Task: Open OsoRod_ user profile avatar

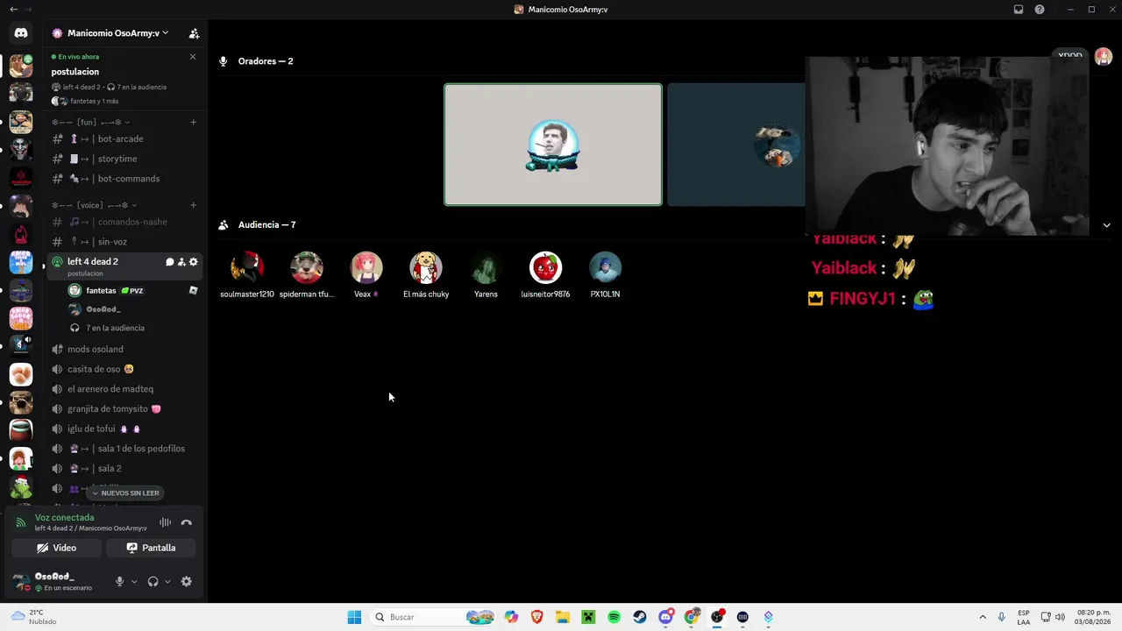Action: click(x=21, y=581)
